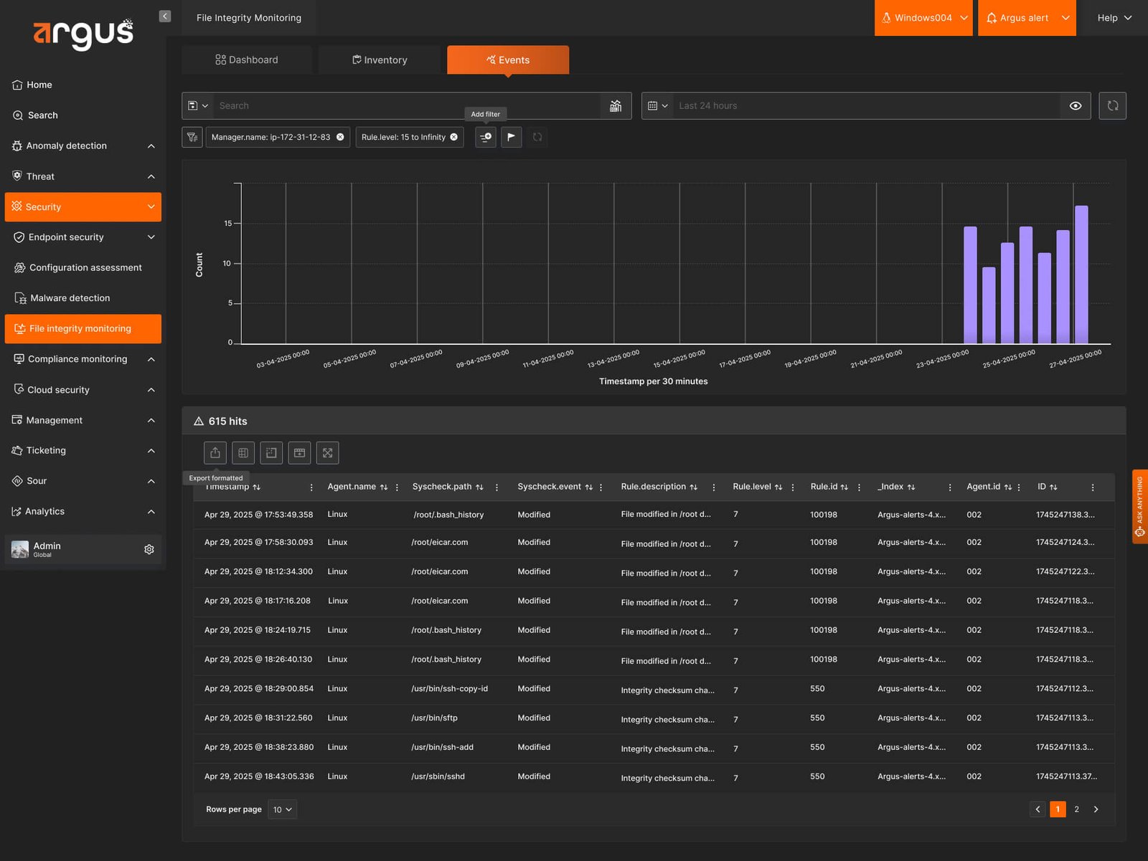Collapse the sidebar with the arrow icon
This screenshot has height=861, width=1148.
165,16
